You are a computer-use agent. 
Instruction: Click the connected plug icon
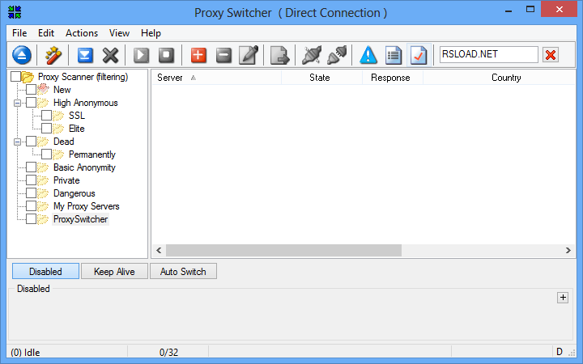coord(337,55)
